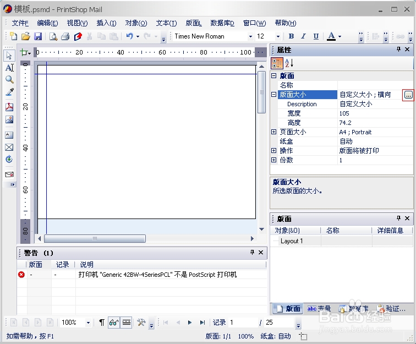Select the pointer selection tool
416x344 pixels.
coord(9,56)
